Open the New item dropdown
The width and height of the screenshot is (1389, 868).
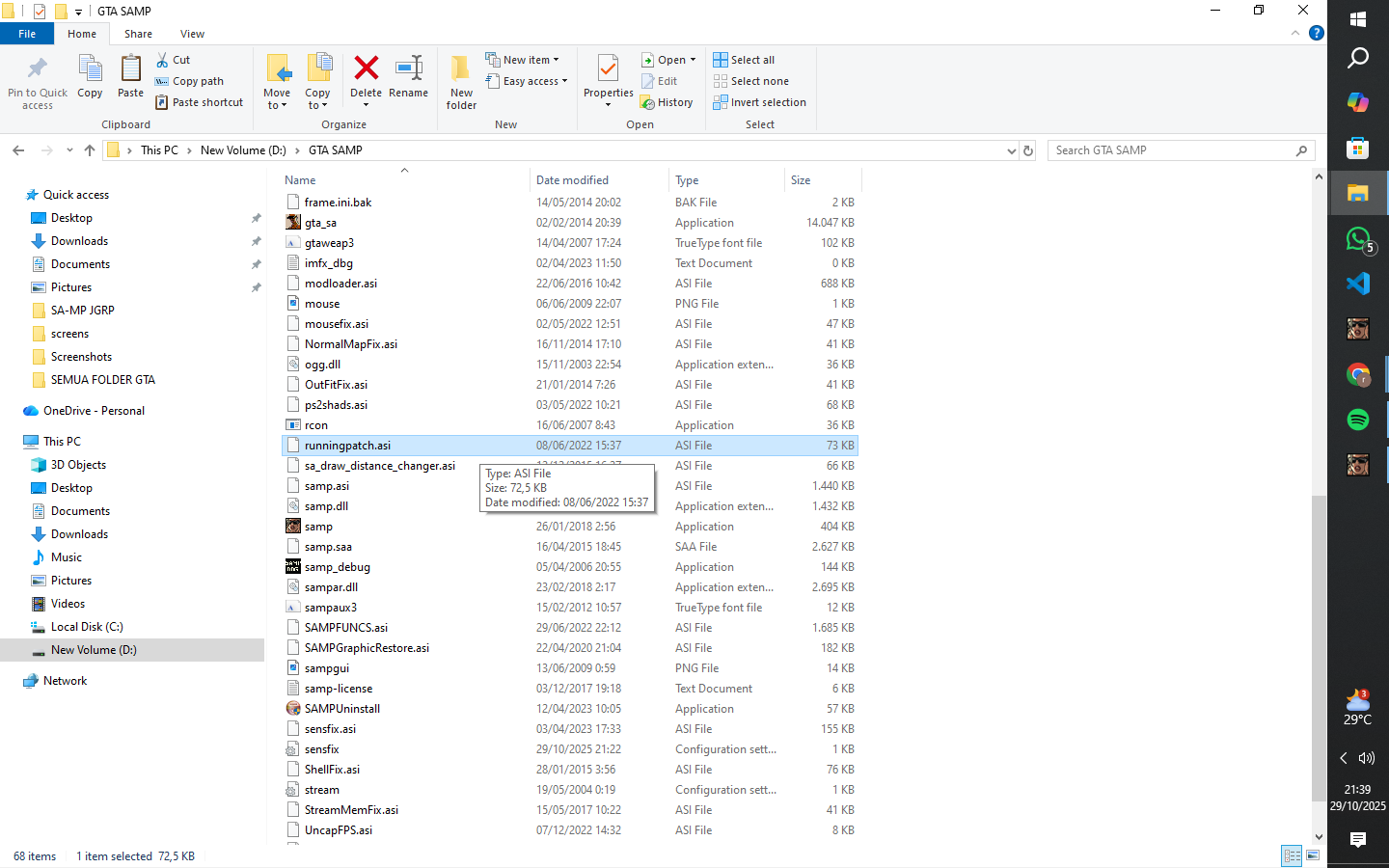click(522, 60)
